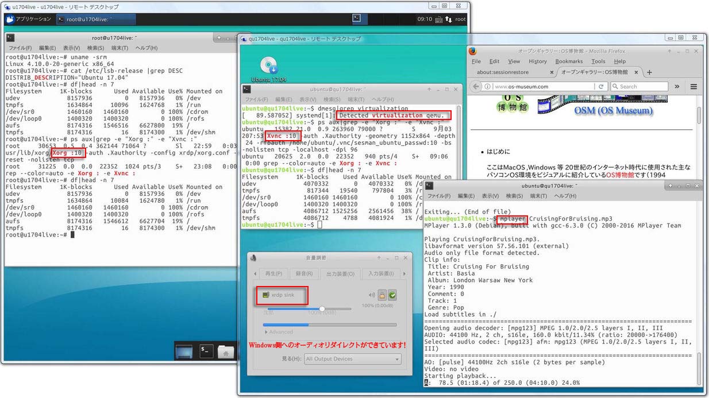The width and height of the screenshot is (709, 398).
Task: Show site information for os-museum.com
Action: tap(488, 87)
